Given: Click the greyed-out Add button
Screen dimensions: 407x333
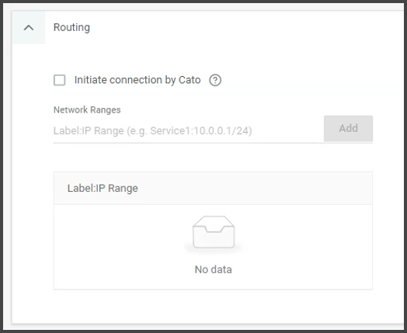Looking at the screenshot, I should (348, 128).
